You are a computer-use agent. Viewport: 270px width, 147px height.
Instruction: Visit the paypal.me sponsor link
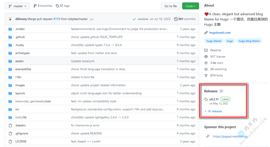coord(230,136)
